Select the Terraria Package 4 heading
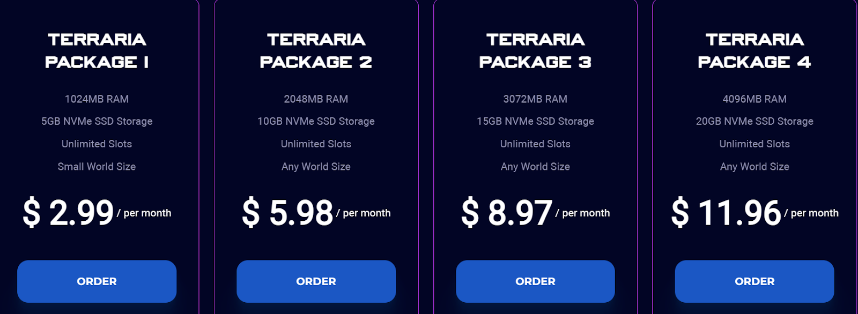Screen dimensions: 858x314 point(755,51)
